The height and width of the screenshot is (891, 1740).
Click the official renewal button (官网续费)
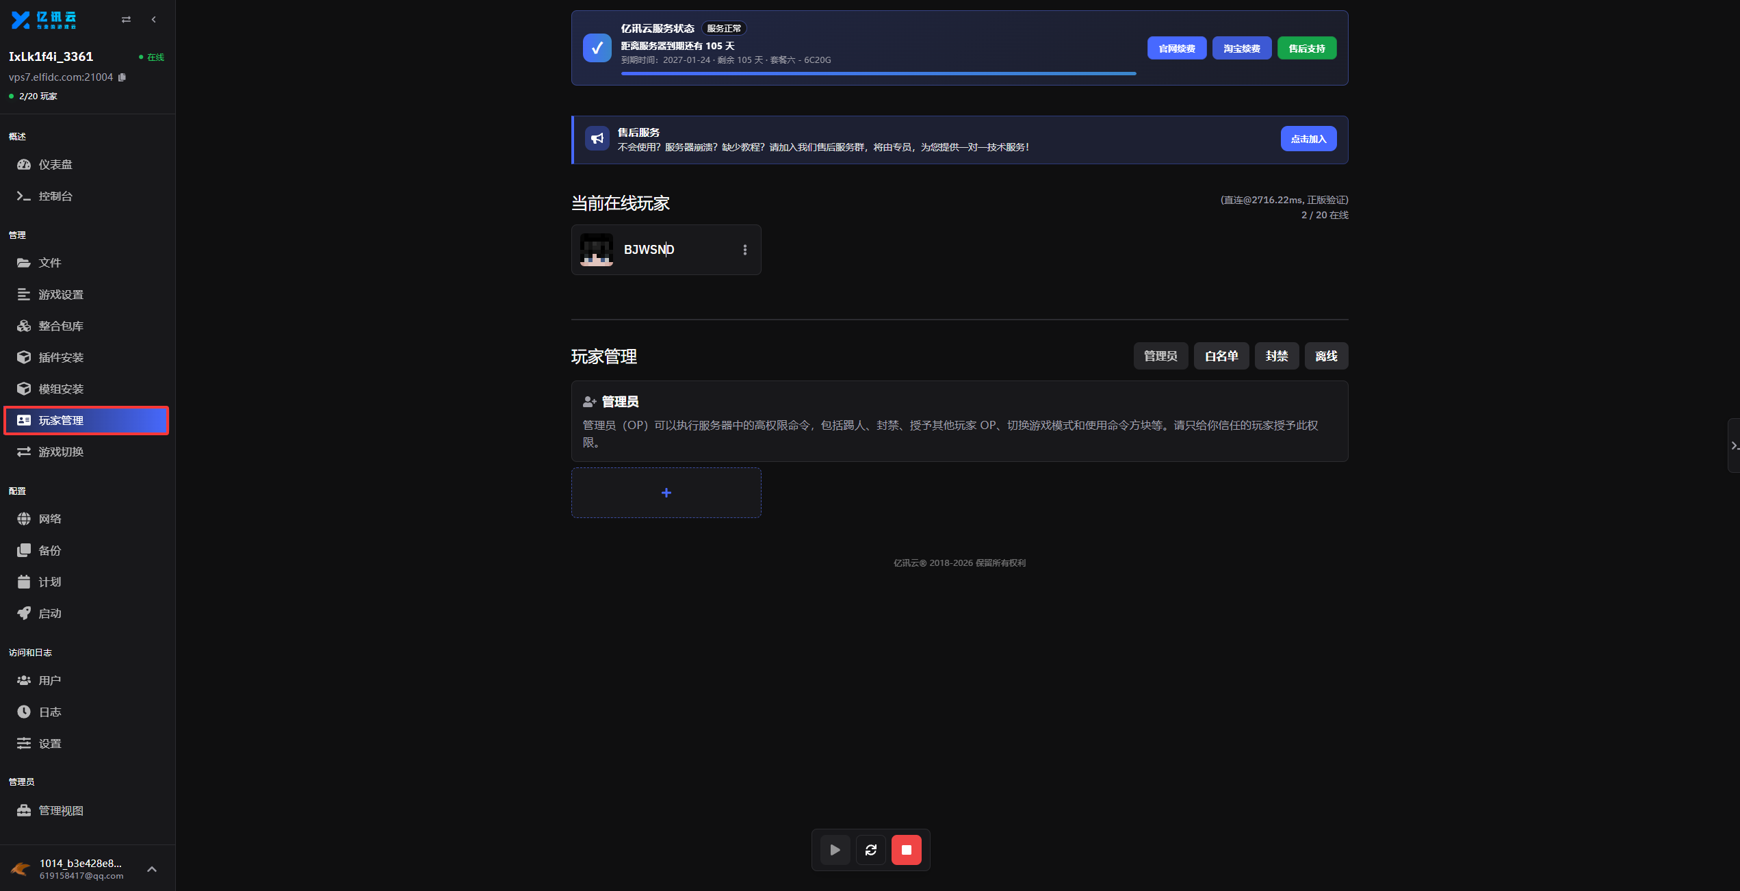pos(1177,49)
